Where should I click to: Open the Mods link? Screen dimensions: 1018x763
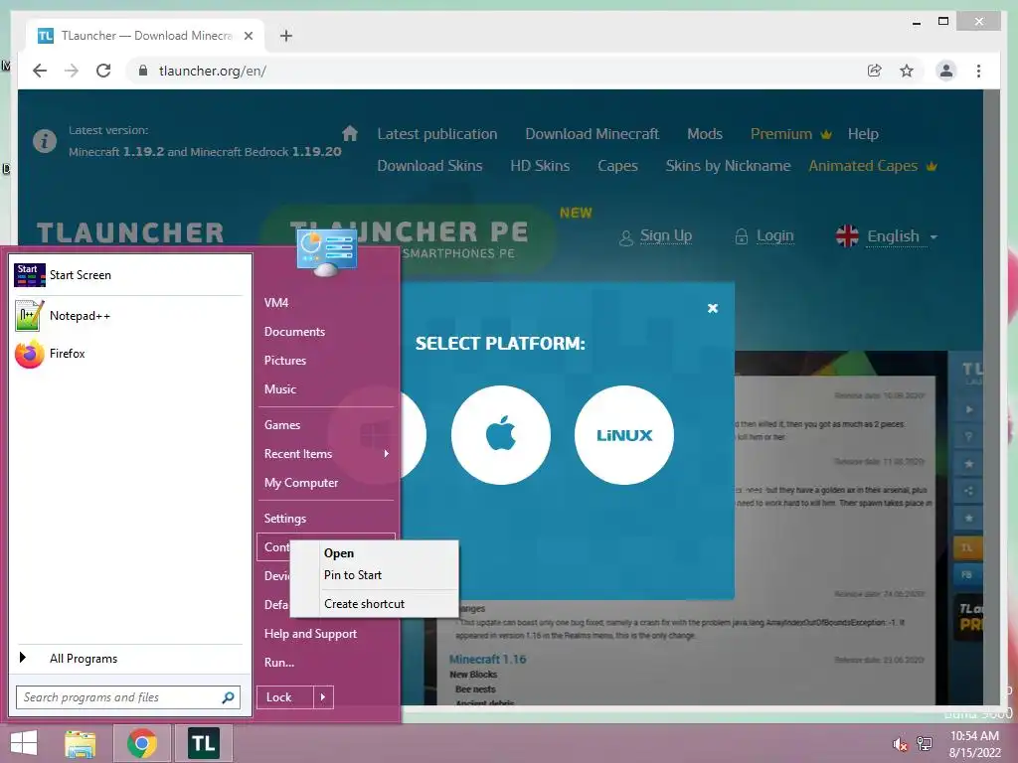click(x=705, y=134)
